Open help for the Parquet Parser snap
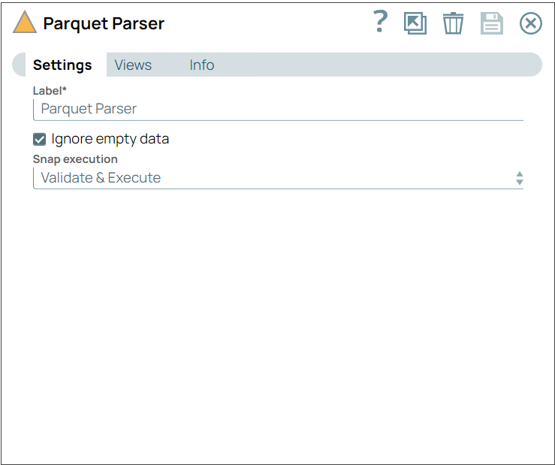 tap(380, 23)
